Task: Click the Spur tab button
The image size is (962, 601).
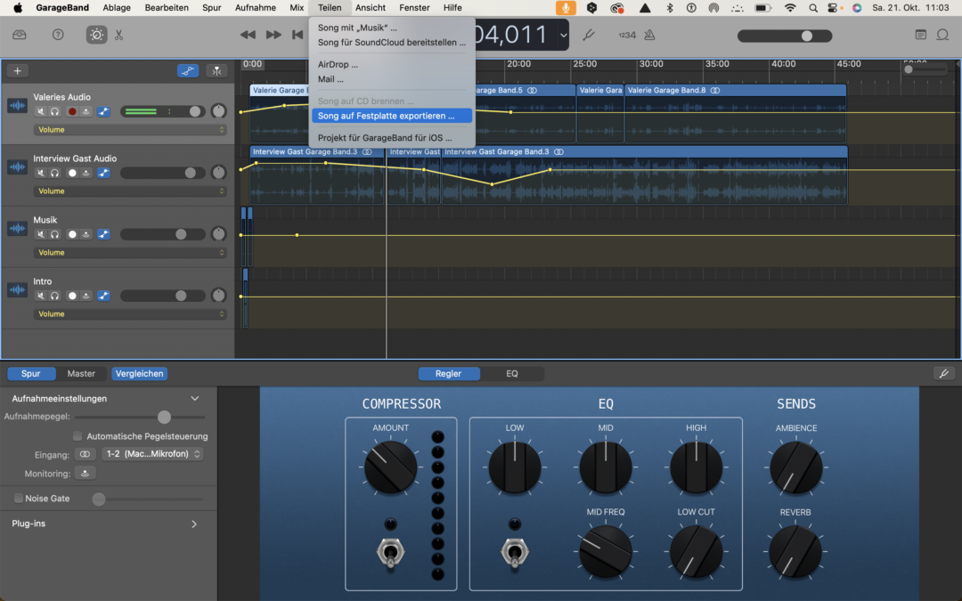Action: point(30,373)
